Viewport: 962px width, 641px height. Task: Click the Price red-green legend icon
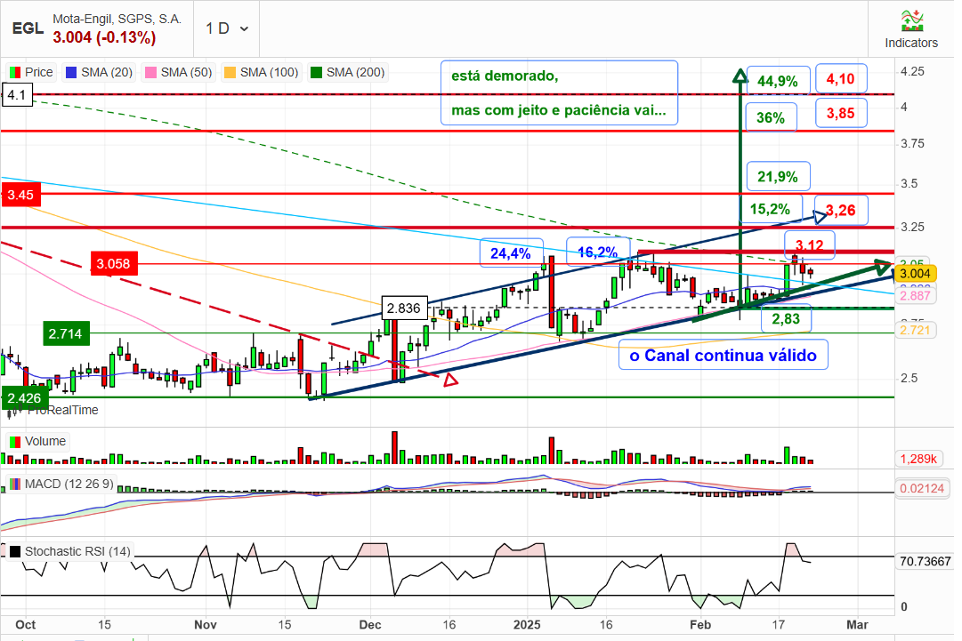click(x=15, y=72)
